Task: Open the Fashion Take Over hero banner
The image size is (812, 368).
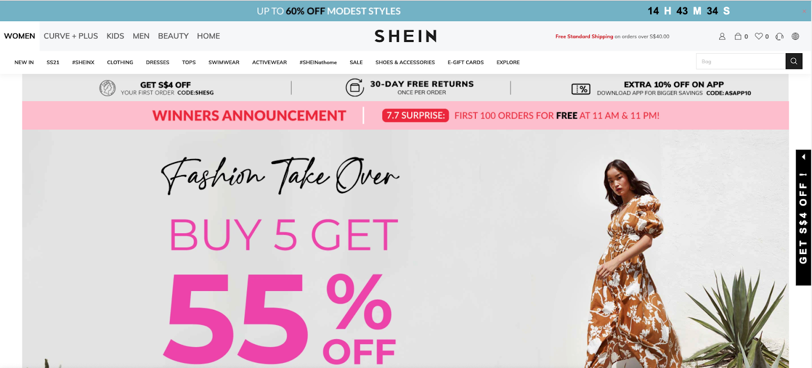Action: coord(405,249)
